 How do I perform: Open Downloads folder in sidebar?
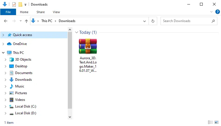click(23, 80)
